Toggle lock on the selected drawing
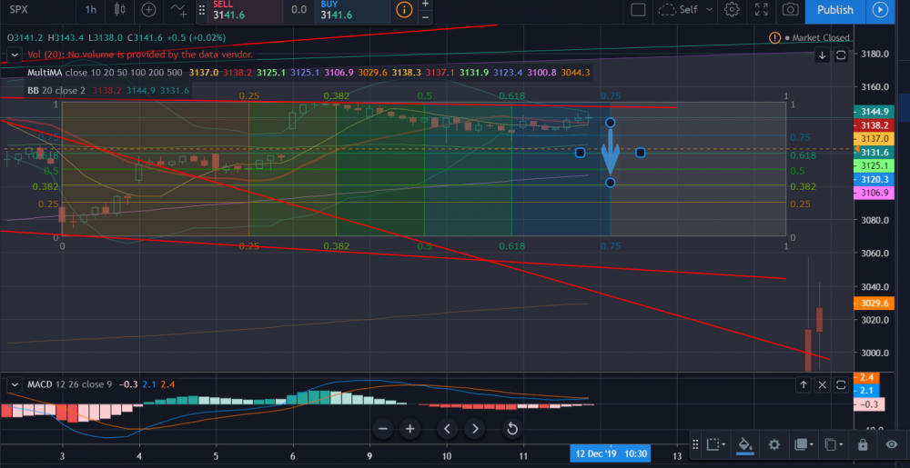 coord(862,444)
